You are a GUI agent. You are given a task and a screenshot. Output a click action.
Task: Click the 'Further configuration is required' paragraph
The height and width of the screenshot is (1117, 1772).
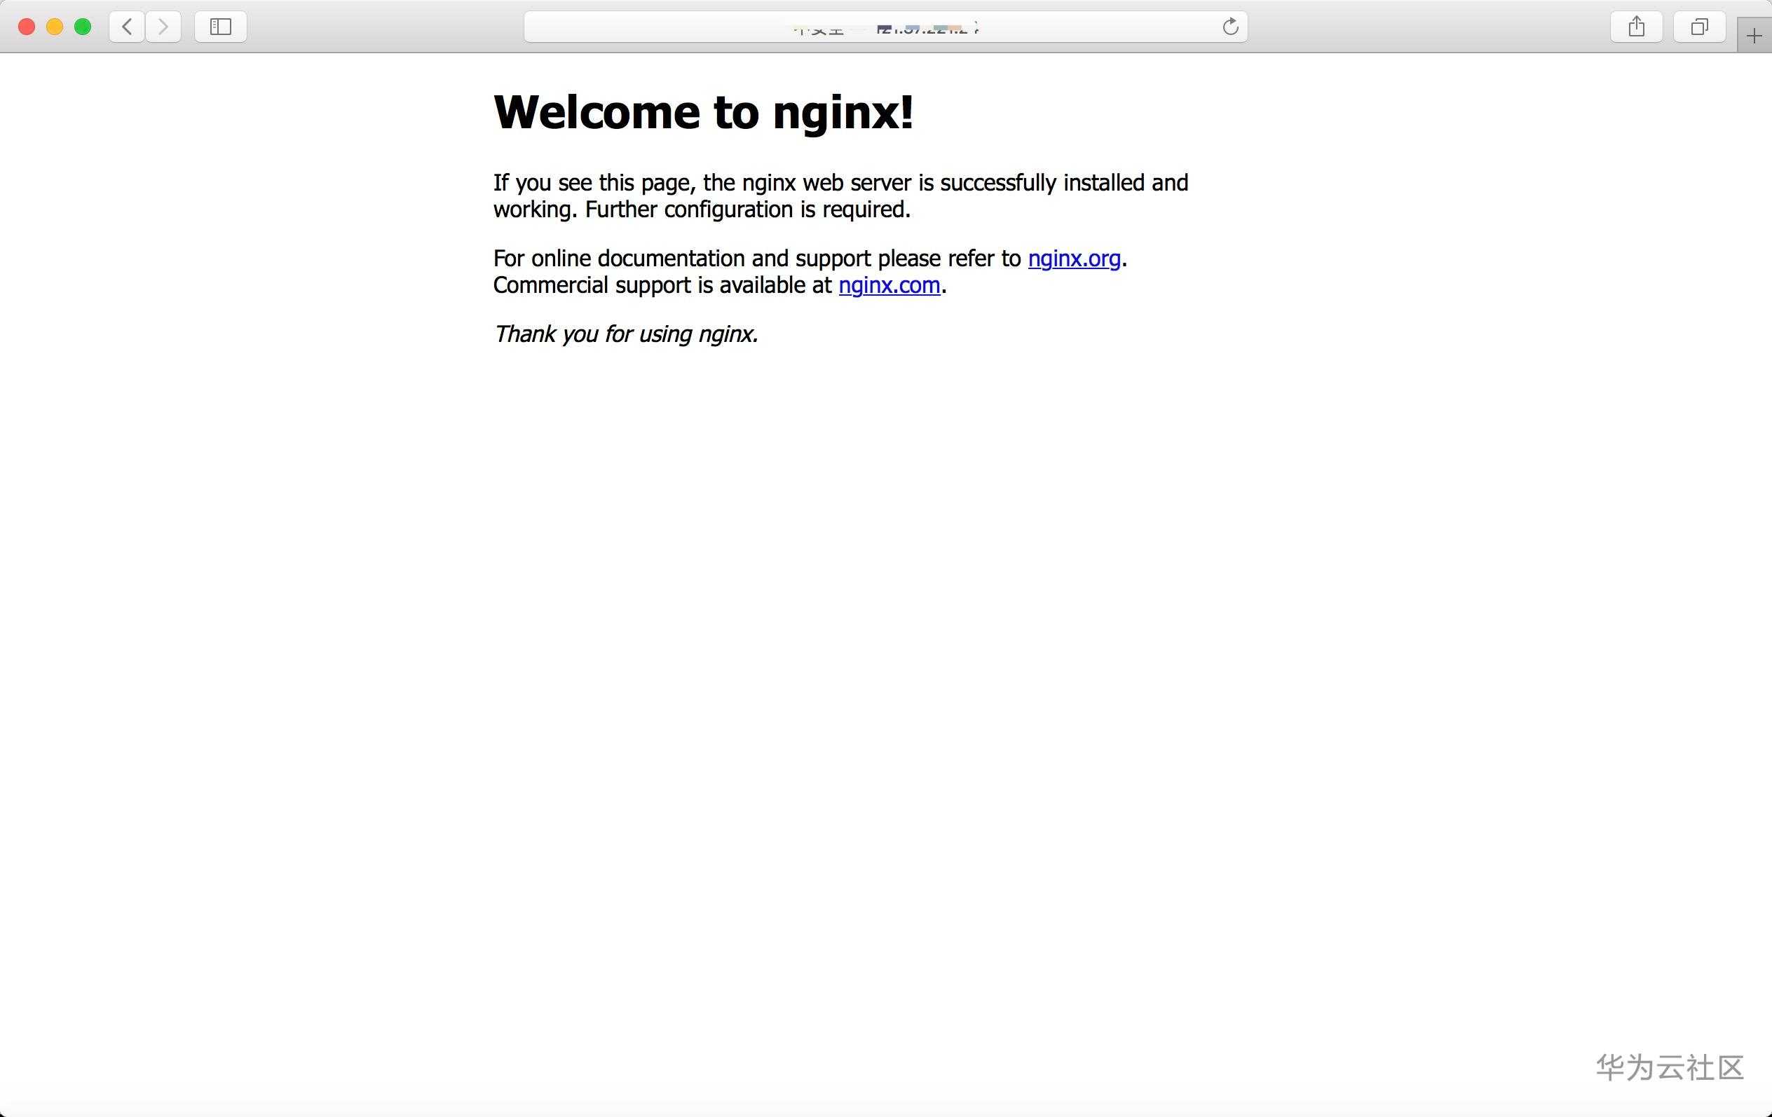[747, 210]
